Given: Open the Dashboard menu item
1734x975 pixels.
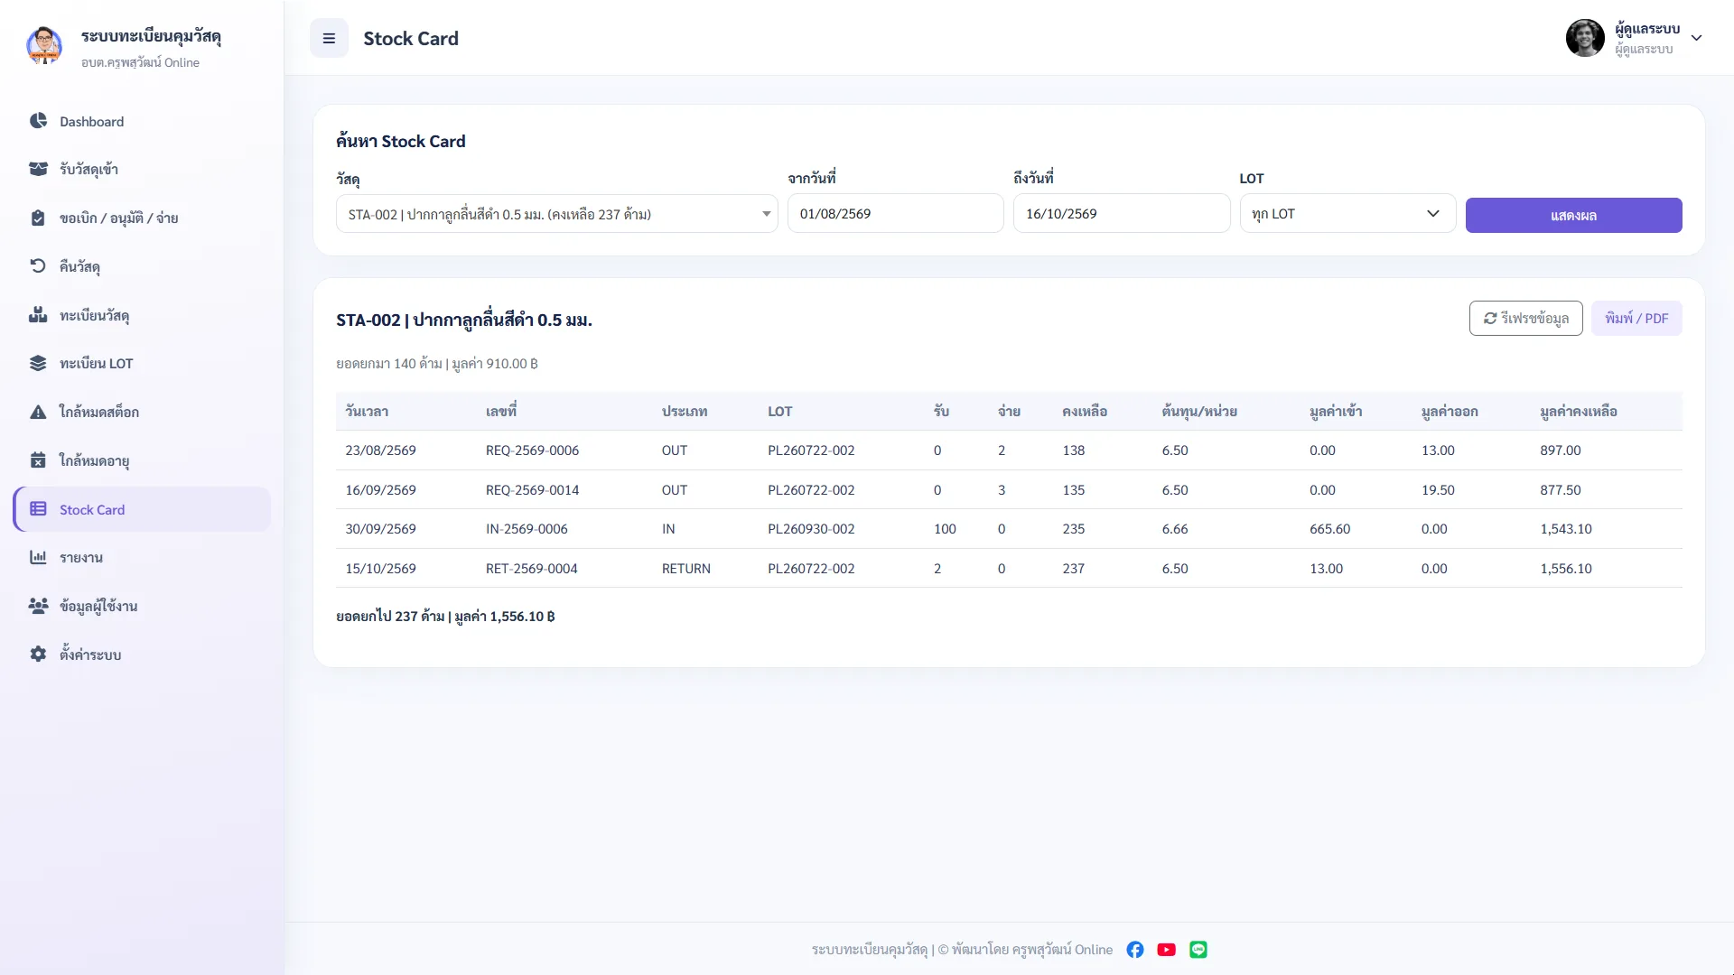Looking at the screenshot, I should (x=142, y=121).
